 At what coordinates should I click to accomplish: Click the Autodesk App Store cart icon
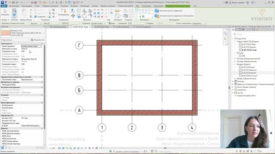[247, 3]
